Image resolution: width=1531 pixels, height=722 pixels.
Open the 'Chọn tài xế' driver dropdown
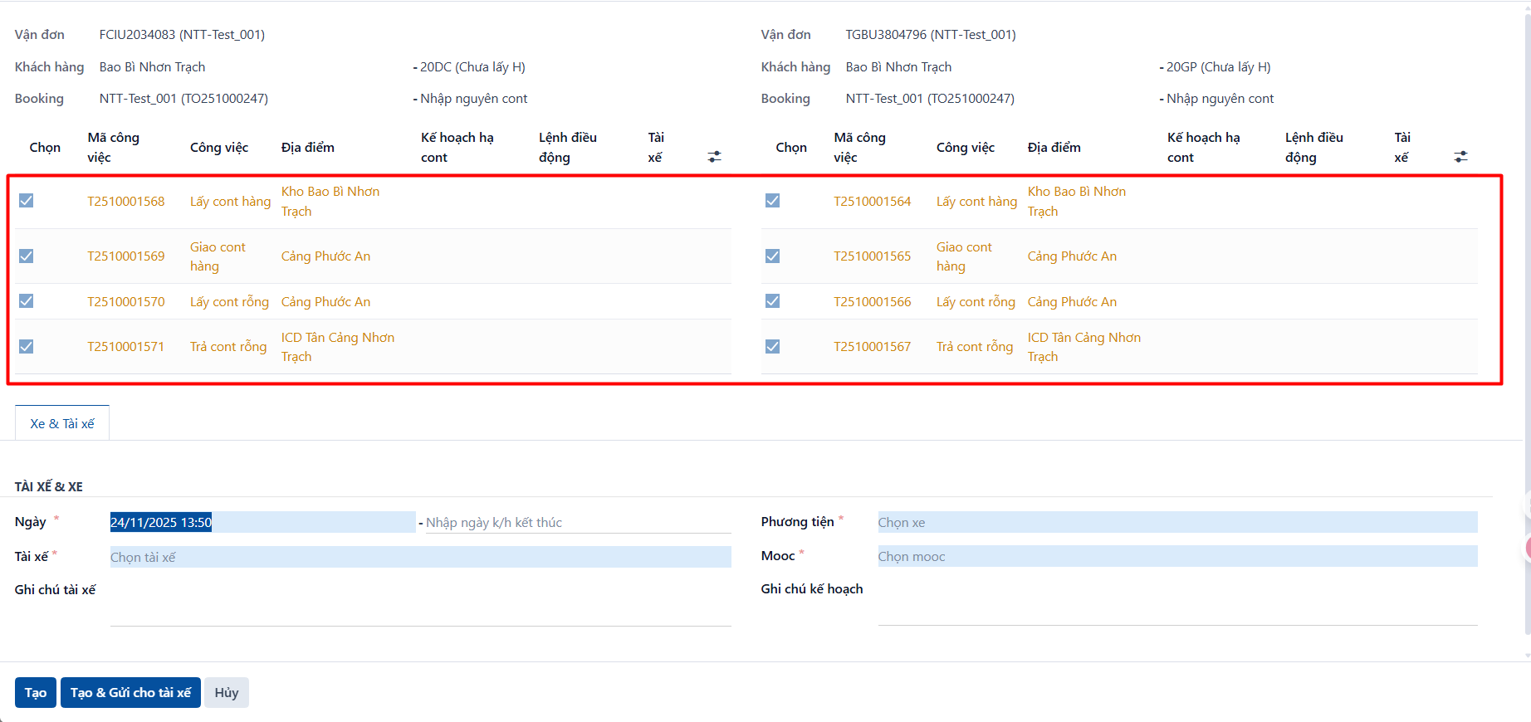(x=420, y=557)
